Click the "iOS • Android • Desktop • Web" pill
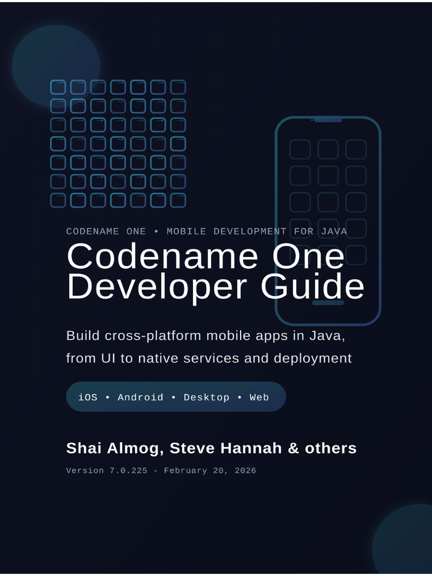The image size is (432, 576). (176, 397)
